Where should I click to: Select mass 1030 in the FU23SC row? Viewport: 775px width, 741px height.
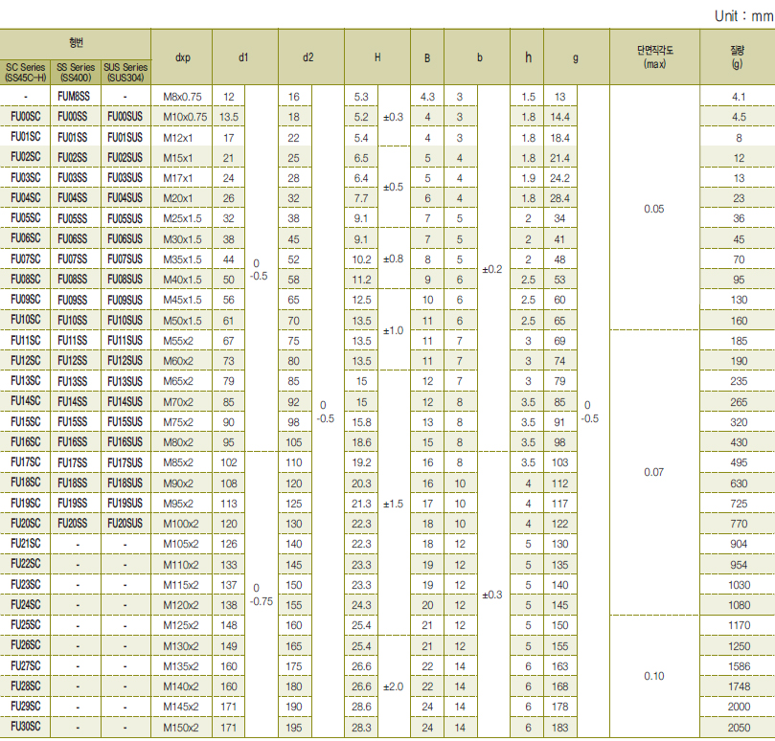tap(739, 585)
